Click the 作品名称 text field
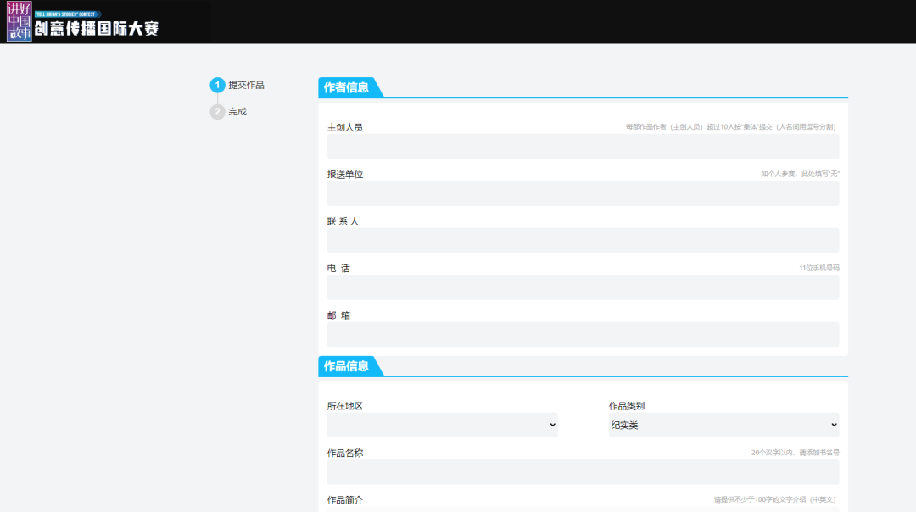 583,472
